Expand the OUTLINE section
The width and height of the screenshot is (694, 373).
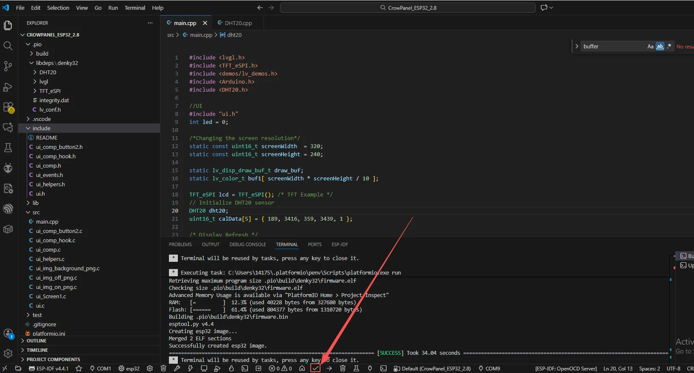[x=37, y=341]
